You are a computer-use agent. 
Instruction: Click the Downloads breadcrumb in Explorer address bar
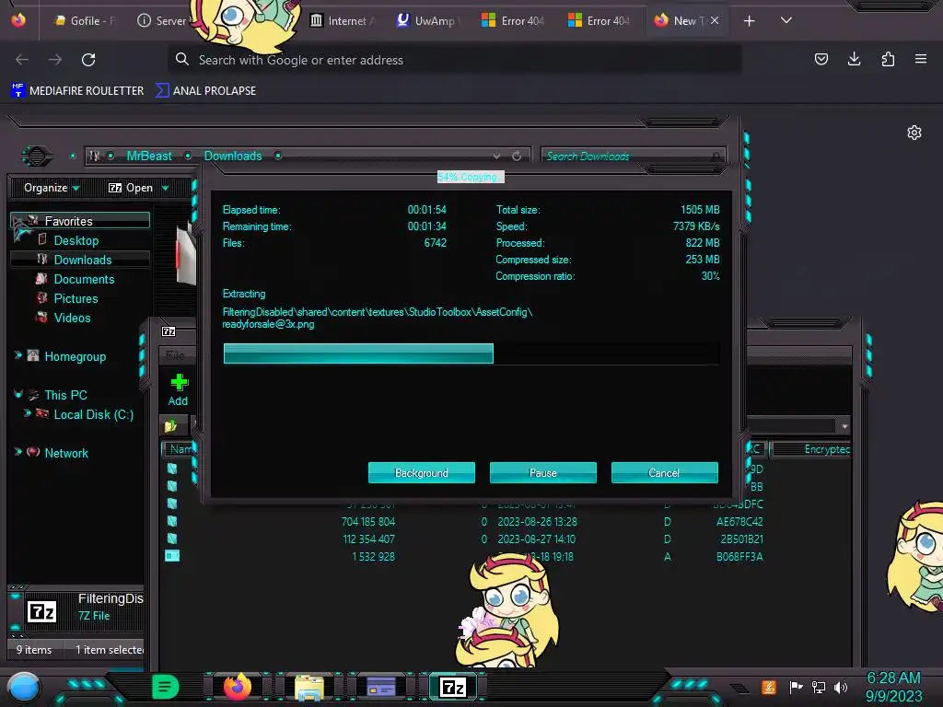(233, 156)
